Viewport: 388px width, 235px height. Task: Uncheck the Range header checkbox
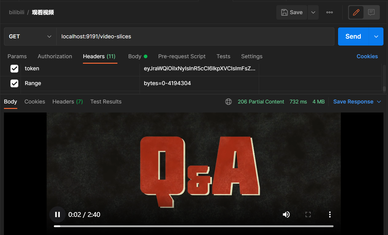[x=14, y=83]
